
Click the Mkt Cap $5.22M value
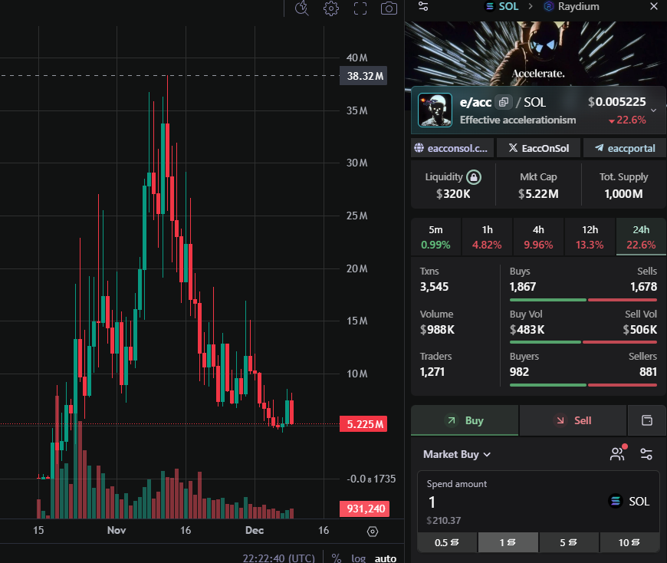[x=538, y=194]
